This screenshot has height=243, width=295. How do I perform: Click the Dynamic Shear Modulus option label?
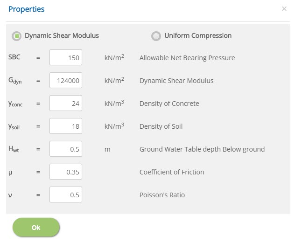[62, 35]
